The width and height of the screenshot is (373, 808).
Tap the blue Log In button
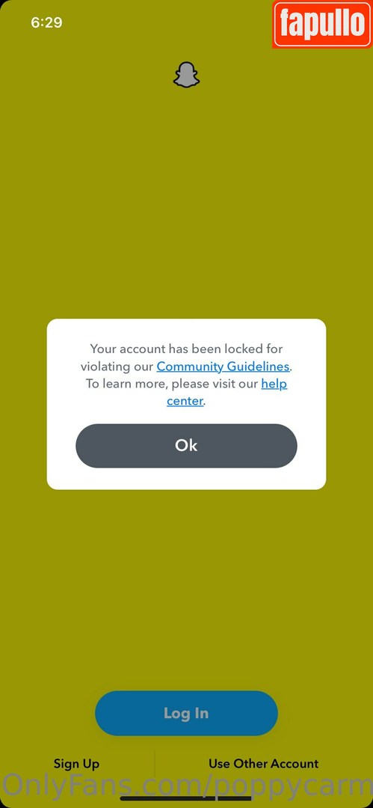[x=187, y=713]
